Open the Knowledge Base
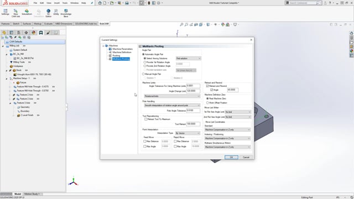Image resolution: width=354 pixels, height=199 pixels. [66, 13]
